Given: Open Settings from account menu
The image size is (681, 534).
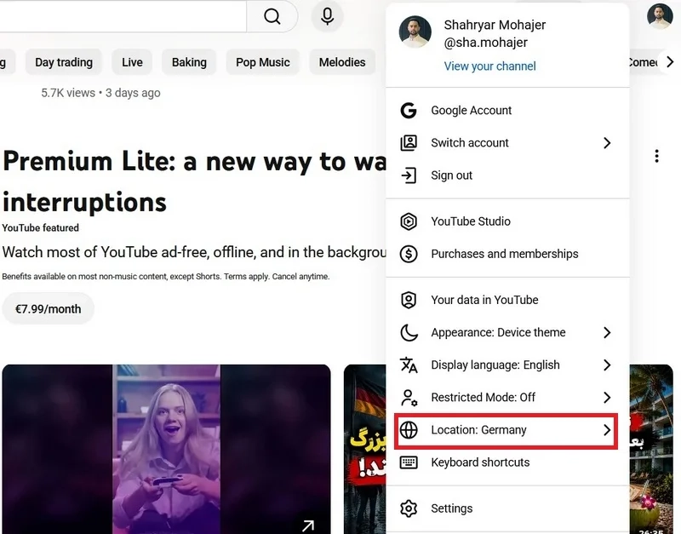Looking at the screenshot, I should [507, 508].
